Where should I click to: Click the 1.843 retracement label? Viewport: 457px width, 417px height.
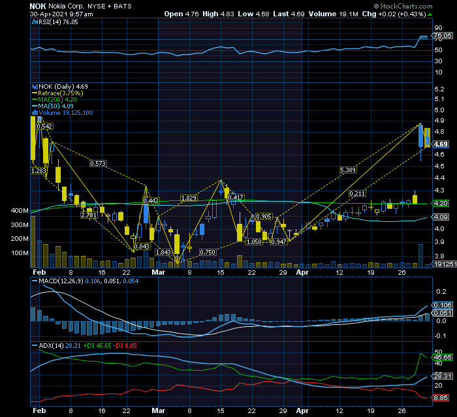coord(163,253)
